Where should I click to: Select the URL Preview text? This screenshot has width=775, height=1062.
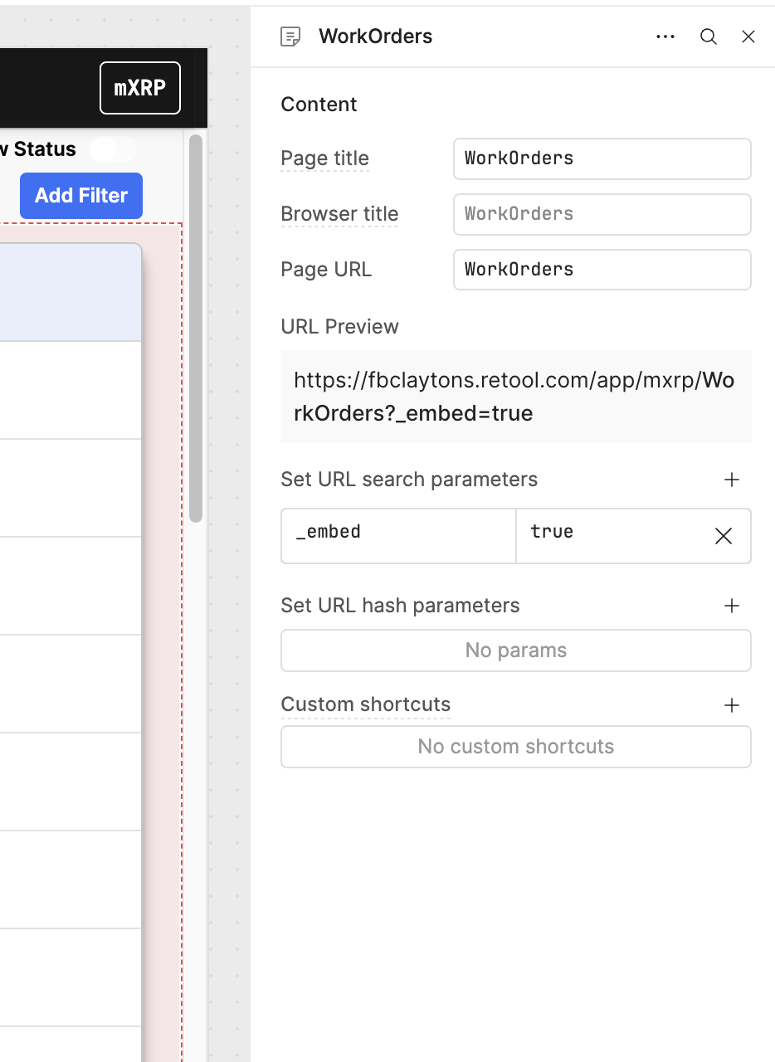[x=514, y=397]
